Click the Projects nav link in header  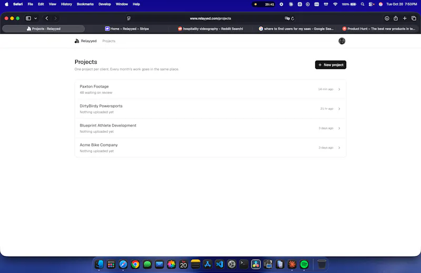coord(109,41)
